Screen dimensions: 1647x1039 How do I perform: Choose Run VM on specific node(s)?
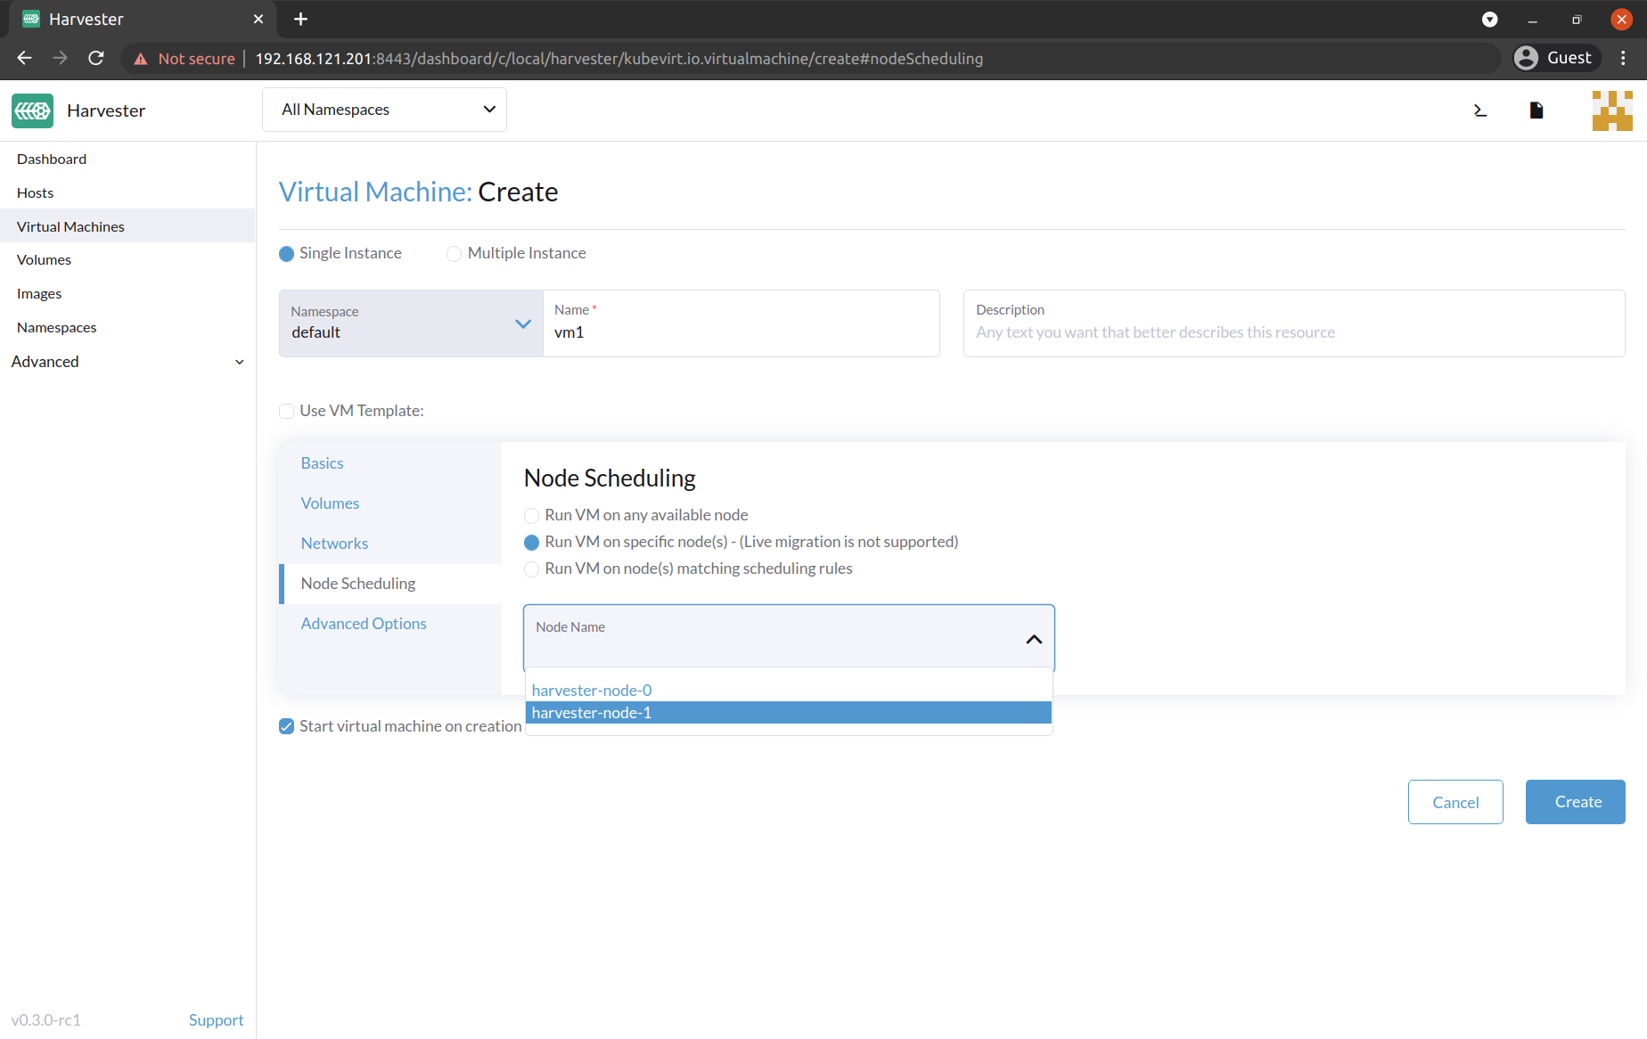point(531,543)
